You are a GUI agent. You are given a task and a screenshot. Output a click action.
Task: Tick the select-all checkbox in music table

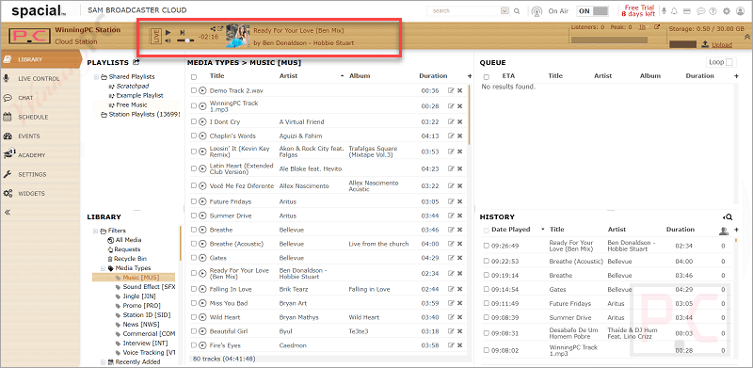[194, 77]
